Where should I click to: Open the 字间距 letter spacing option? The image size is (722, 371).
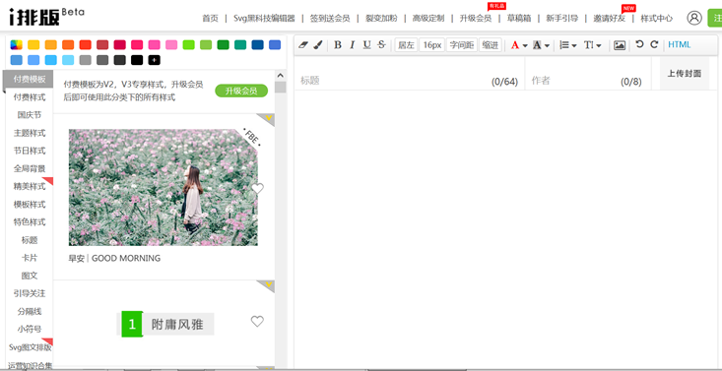(461, 45)
